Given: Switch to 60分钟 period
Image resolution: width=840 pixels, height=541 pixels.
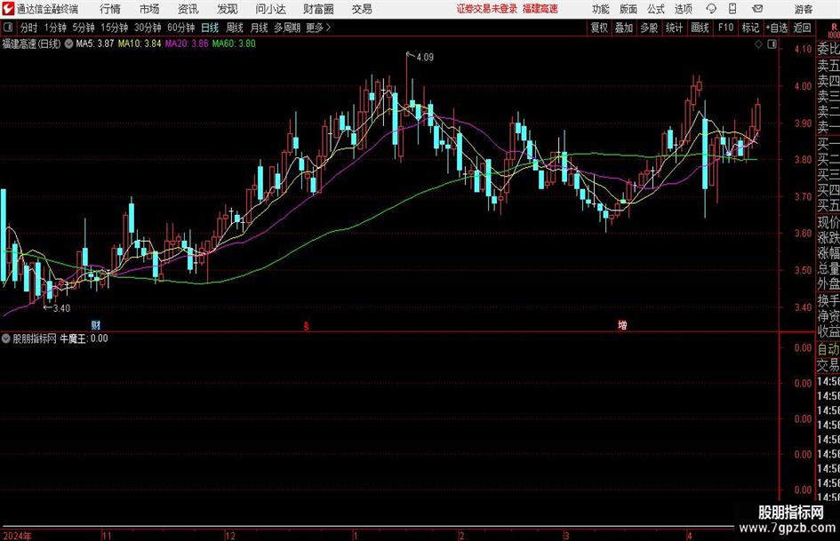Looking at the screenshot, I should point(181,28).
